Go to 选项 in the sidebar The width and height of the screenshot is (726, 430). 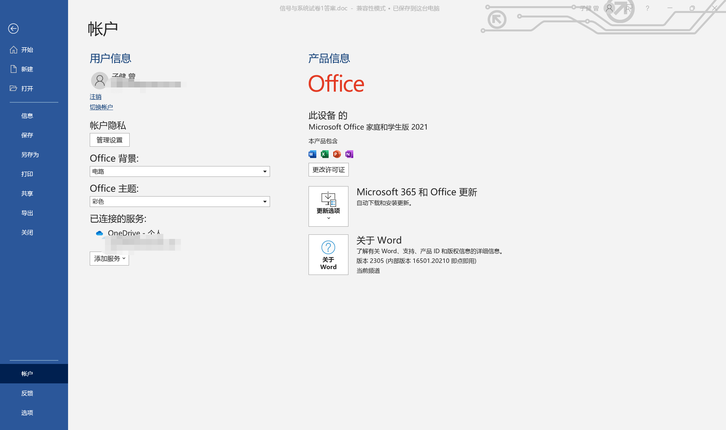pyautogui.click(x=27, y=413)
